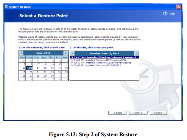
Task: Show previous day's restore points list
Action: coord(72,54)
